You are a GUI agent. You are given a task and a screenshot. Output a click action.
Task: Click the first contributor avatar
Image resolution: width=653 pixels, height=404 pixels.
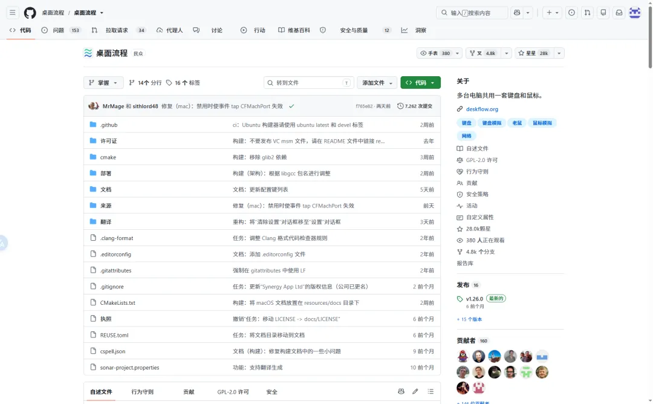point(463,356)
